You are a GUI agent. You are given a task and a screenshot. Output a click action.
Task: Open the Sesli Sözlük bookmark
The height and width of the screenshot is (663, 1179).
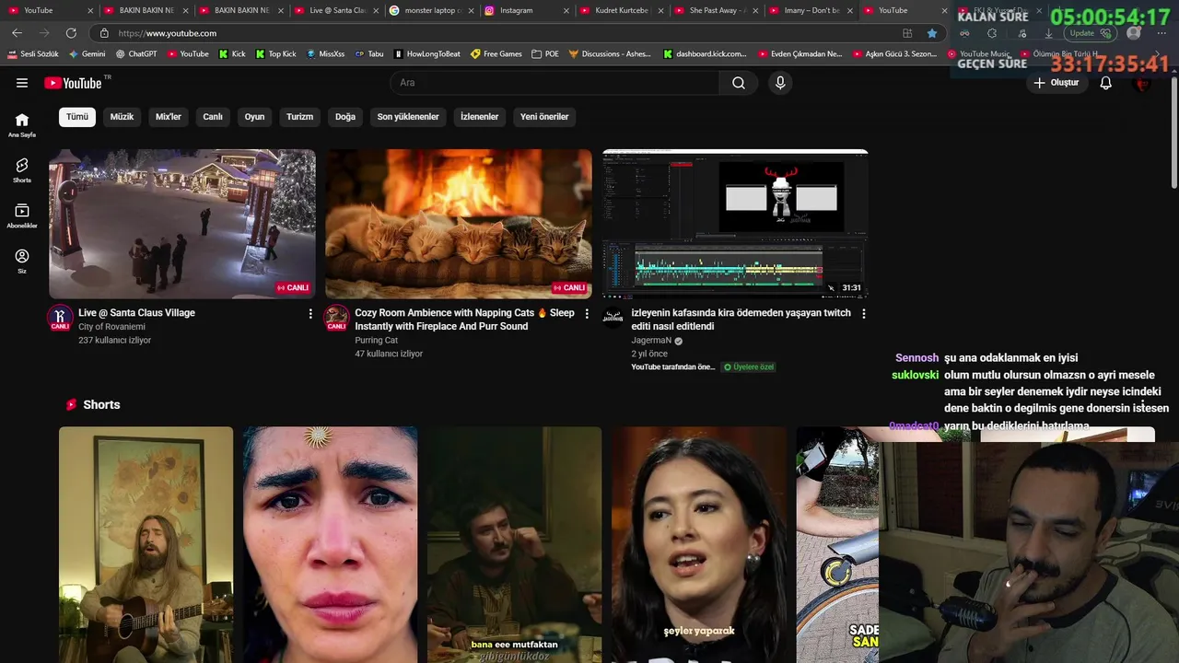tap(33, 54)
